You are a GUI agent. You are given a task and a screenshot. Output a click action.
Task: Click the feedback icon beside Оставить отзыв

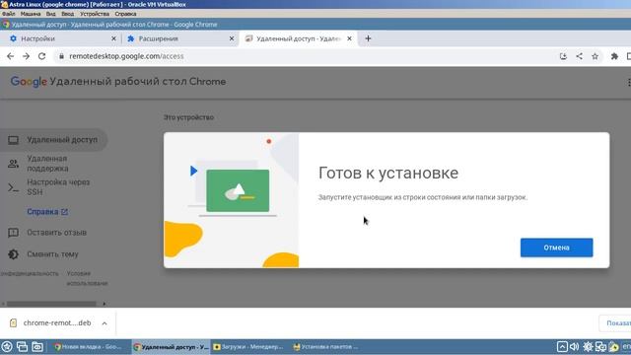(13, 233)
